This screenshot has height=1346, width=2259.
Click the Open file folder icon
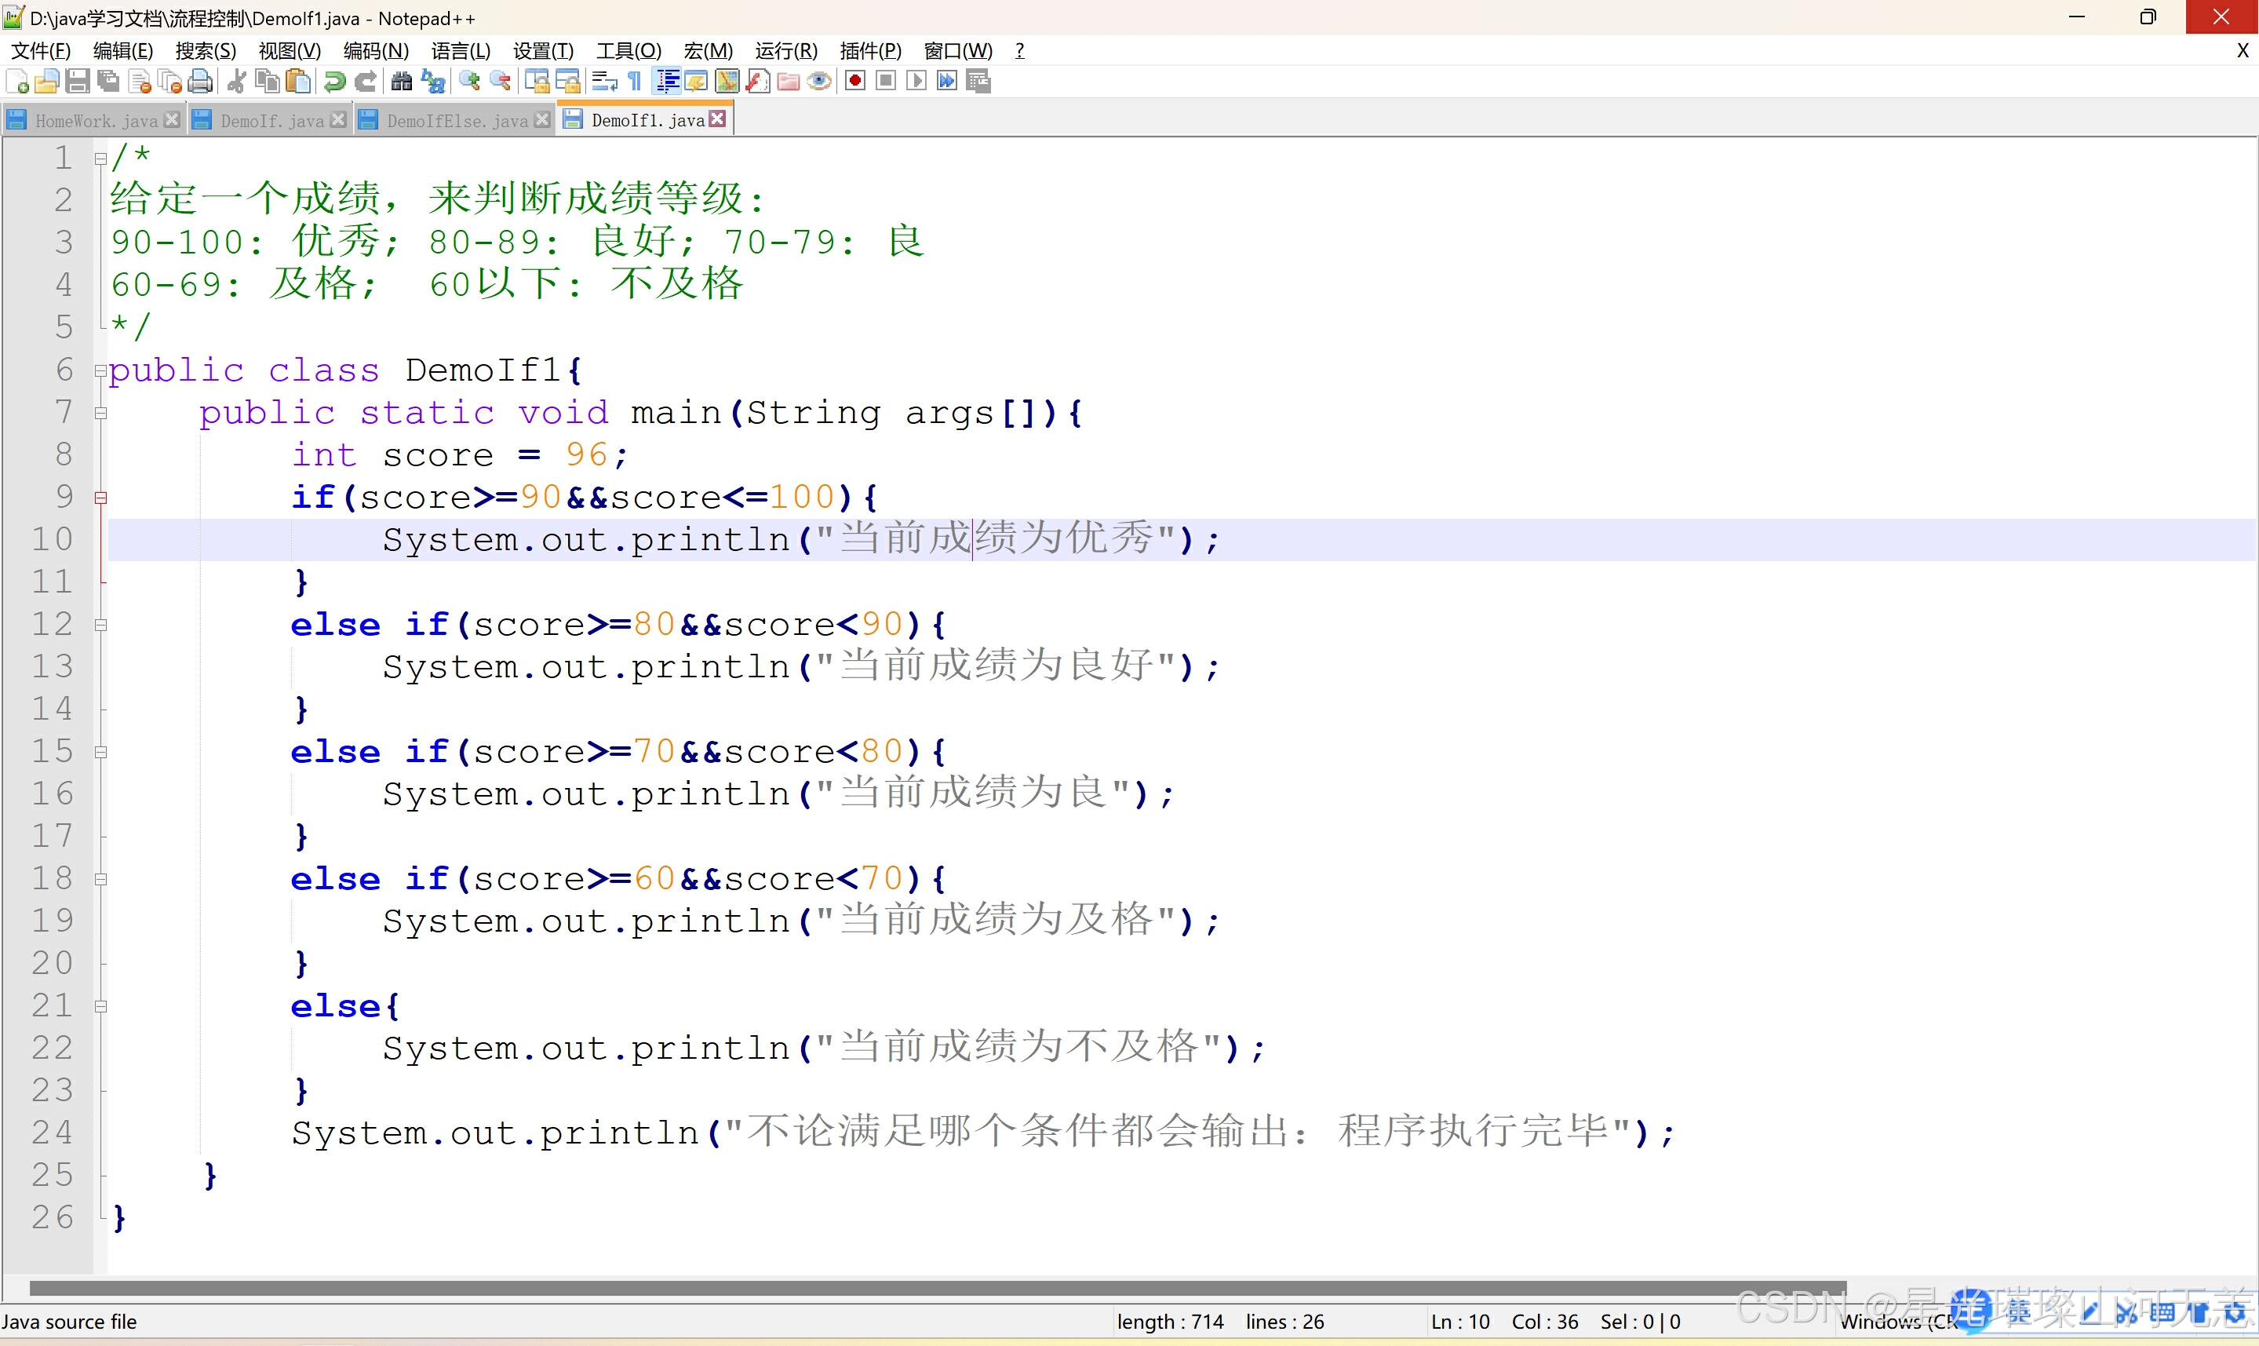point(47,82)
